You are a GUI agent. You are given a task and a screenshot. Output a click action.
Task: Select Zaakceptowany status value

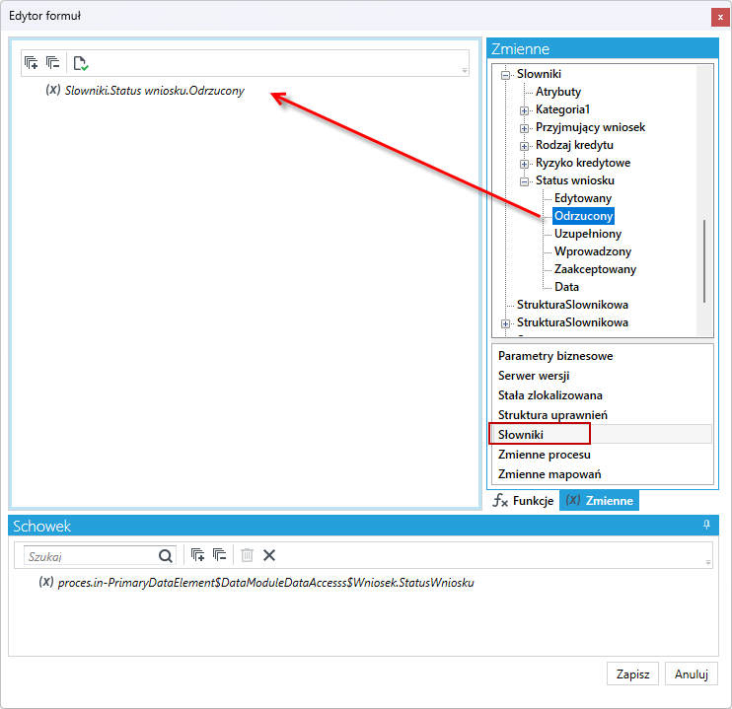tap(595, 269)
